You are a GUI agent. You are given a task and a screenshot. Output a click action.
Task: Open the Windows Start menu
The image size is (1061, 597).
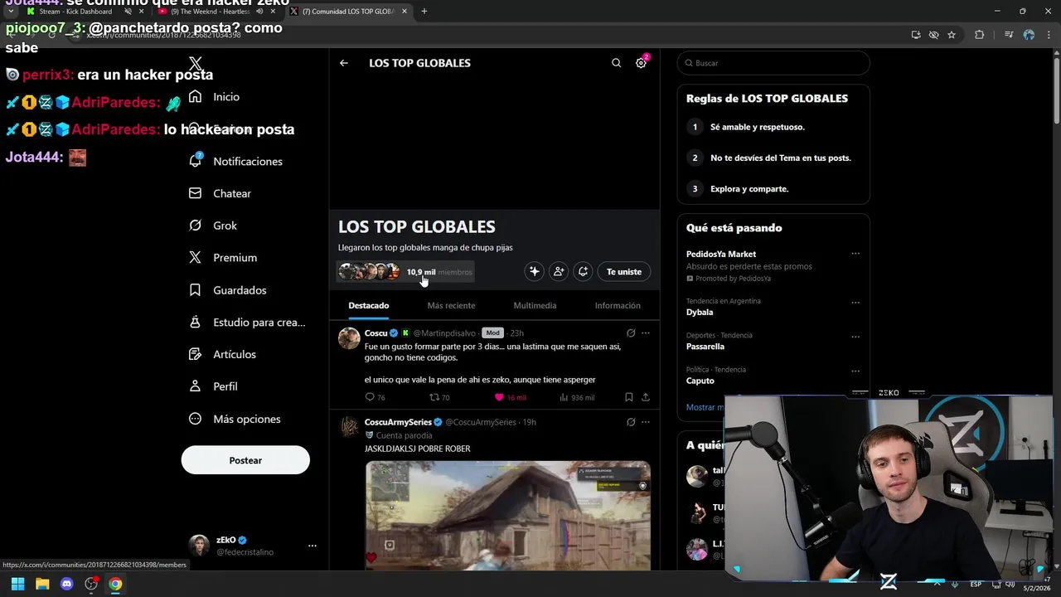(x=17, y=584)
